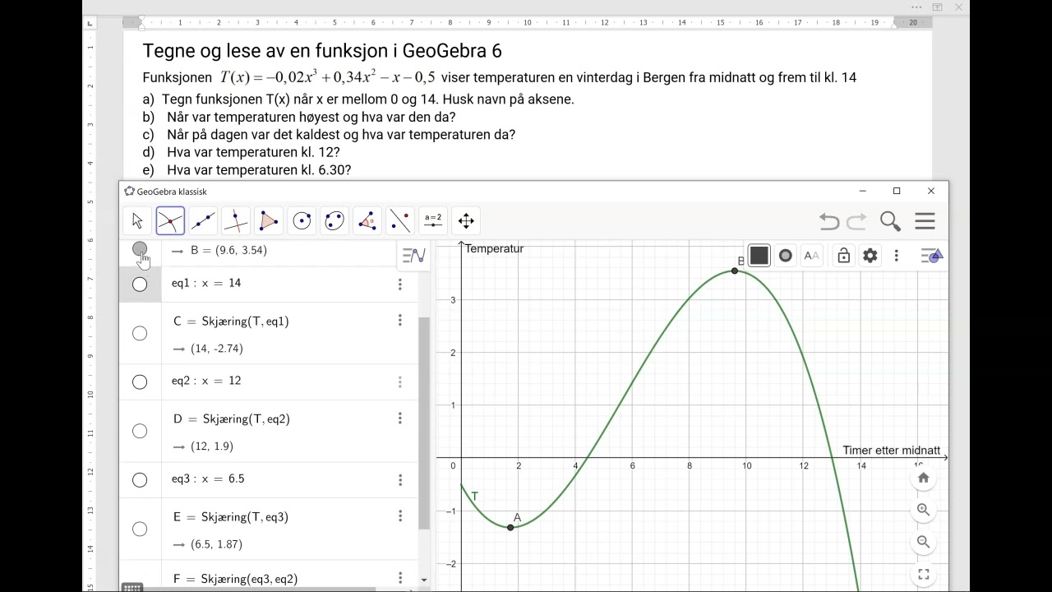
Task: Select the Move arrow tool in GeoGebra
Action: pyautogui.click(x=137, y=220)
